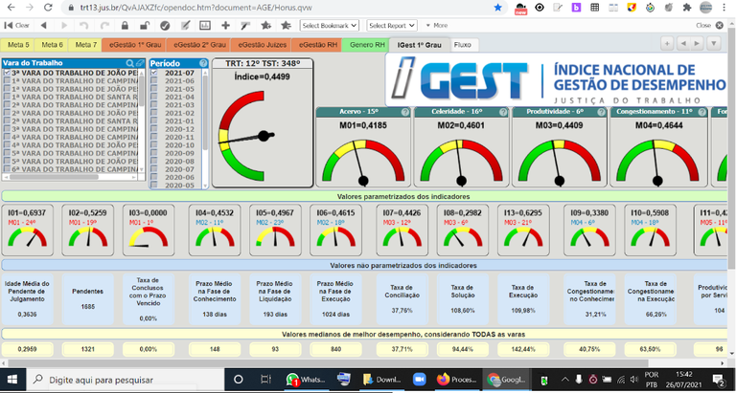Check the 2021-06 period checkbox

point(154,81)
